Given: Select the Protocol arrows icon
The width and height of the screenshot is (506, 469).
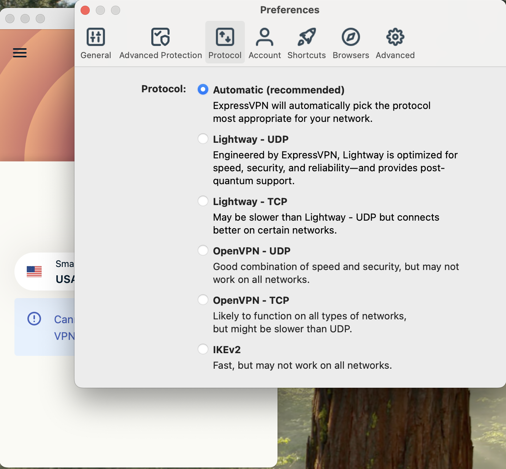Looking at the screenshot, I should tap(225, 37).
